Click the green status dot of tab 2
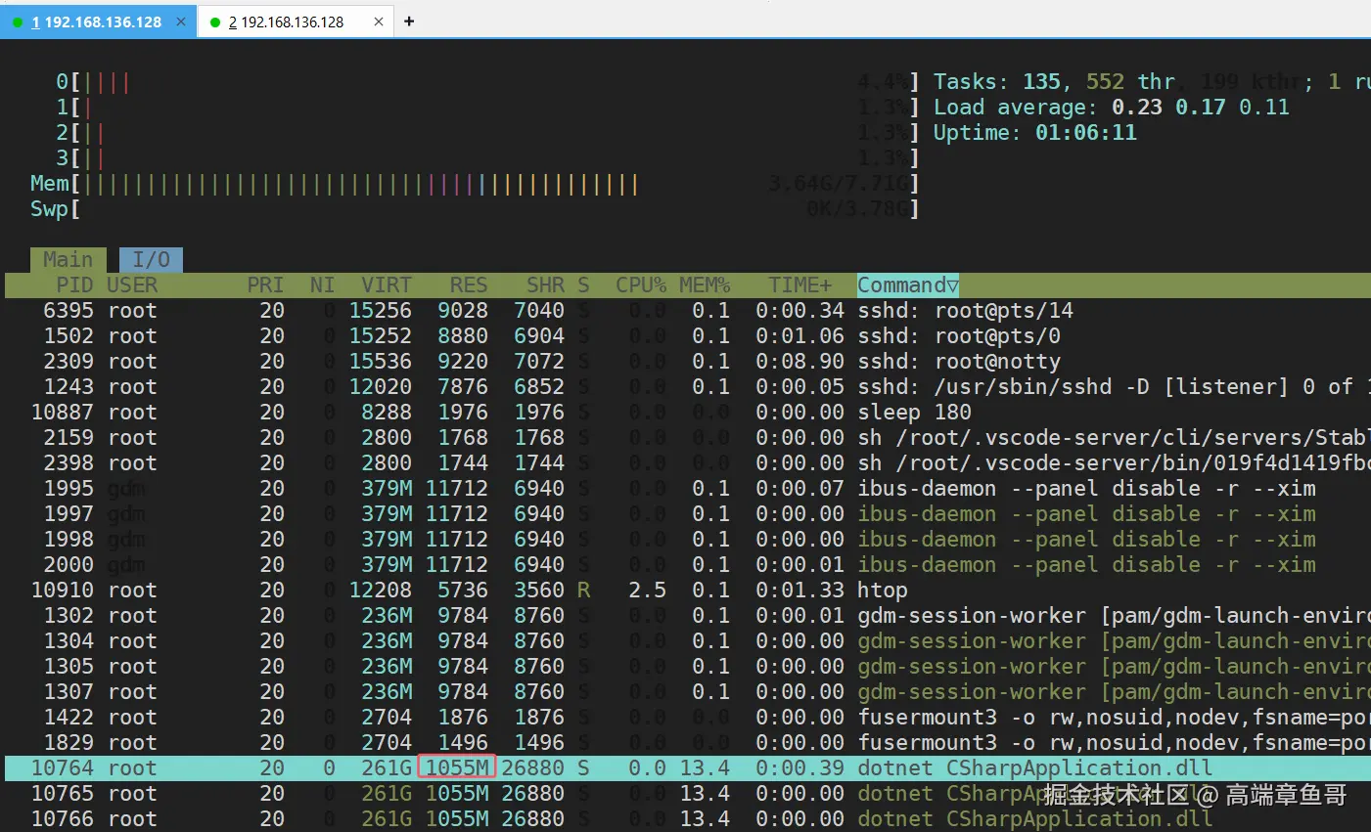1371x832 pixels. 215,22
